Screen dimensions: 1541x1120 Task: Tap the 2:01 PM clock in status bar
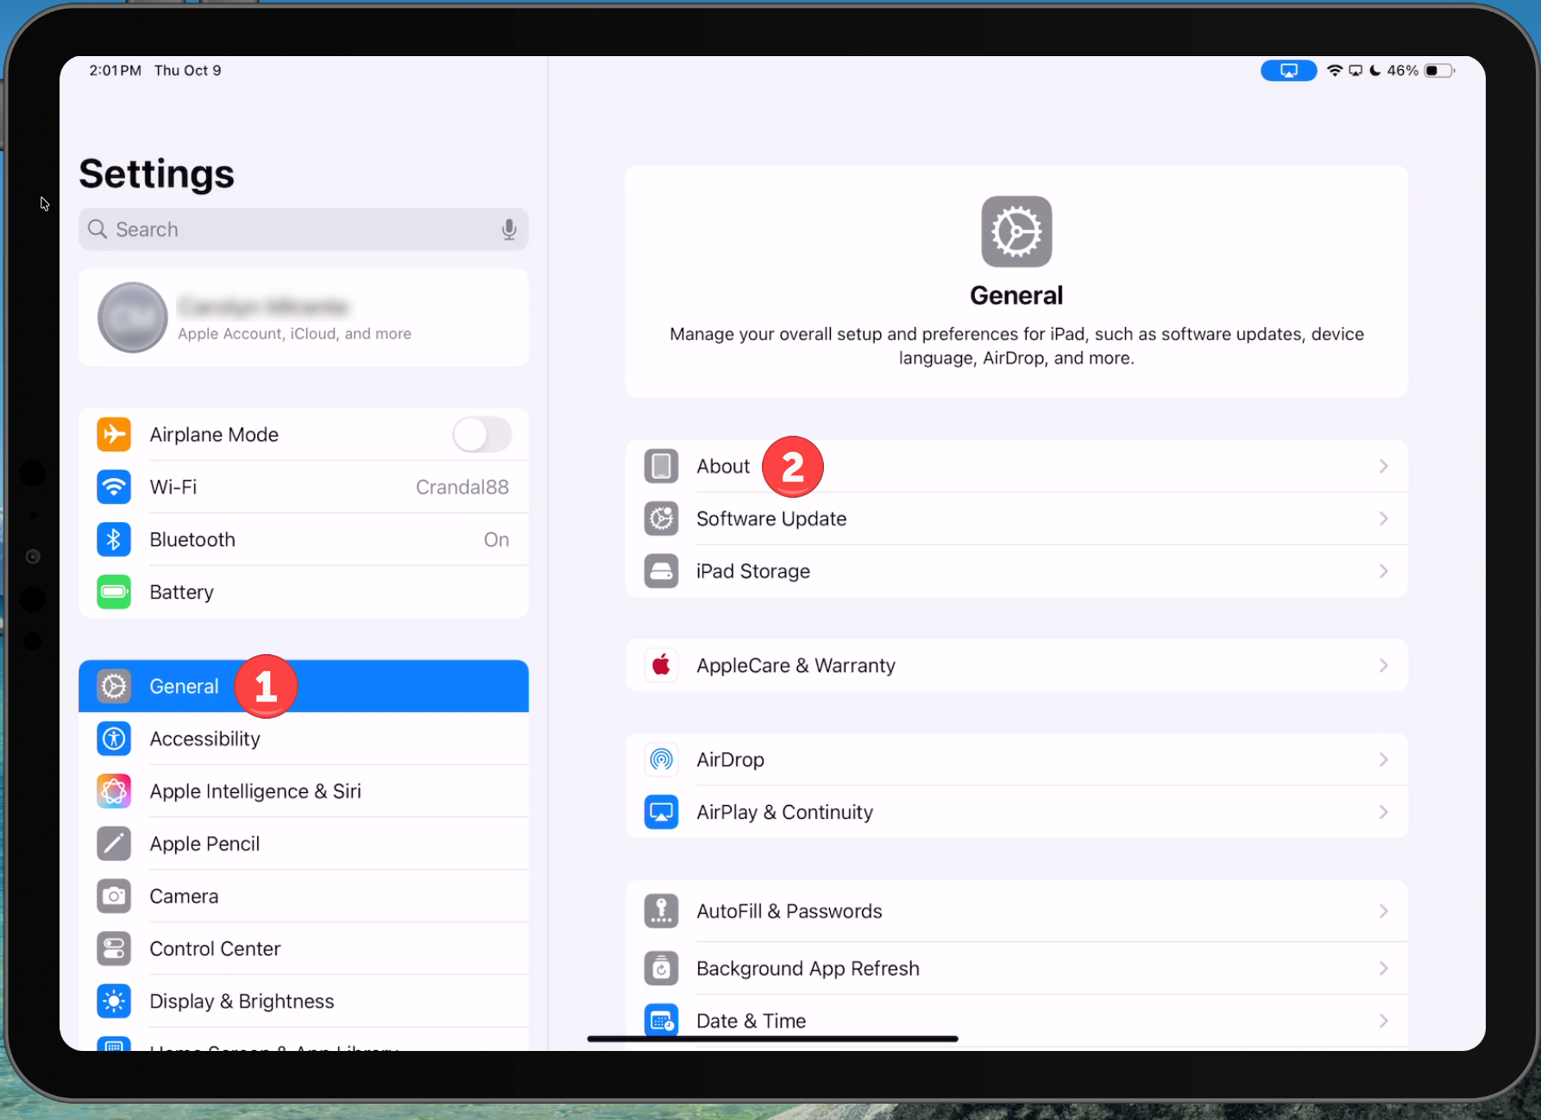[x=116, y=71]
